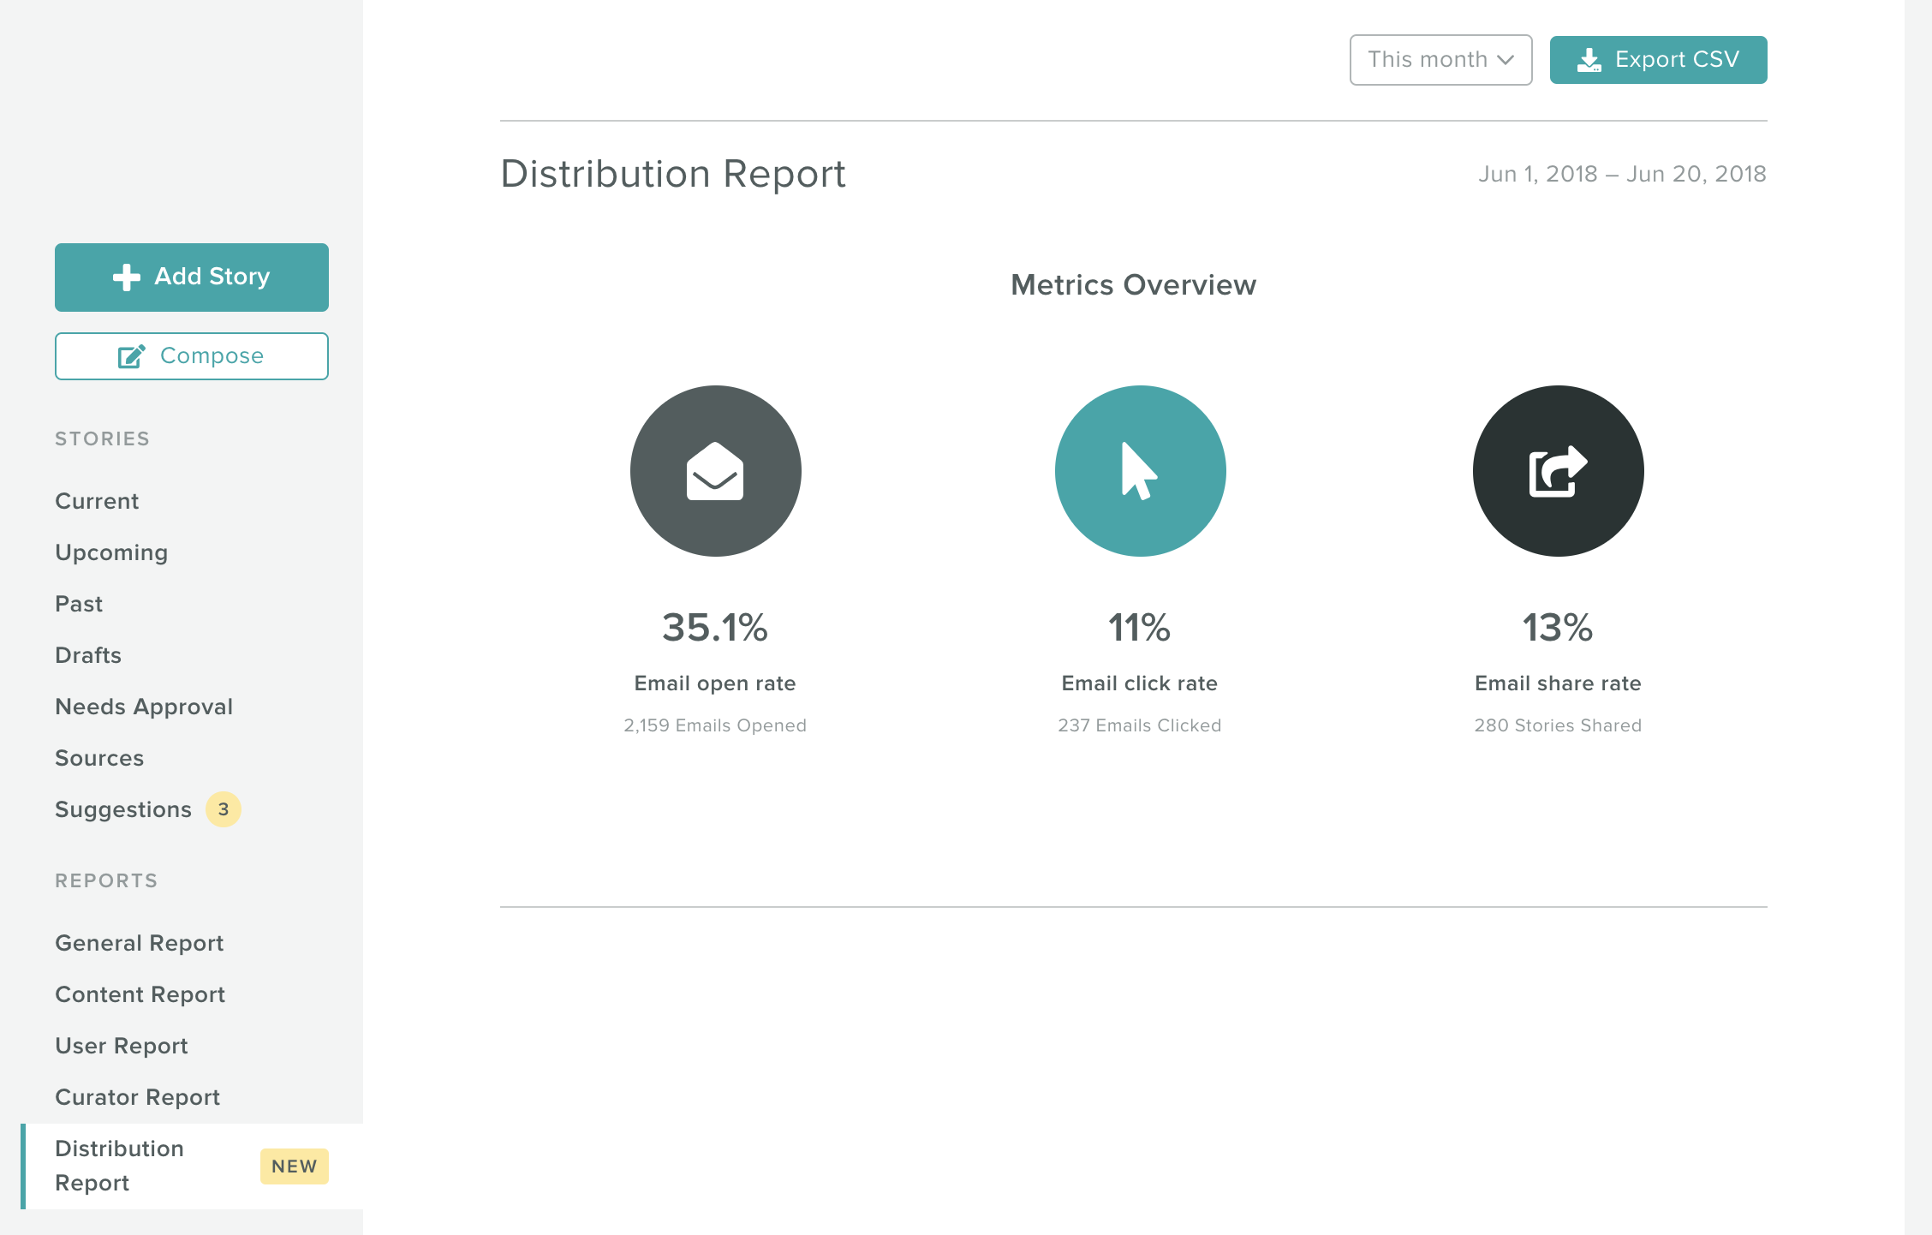Open the This month dropdown
The image size is (1932, 1235).
tap(1441, 60)
